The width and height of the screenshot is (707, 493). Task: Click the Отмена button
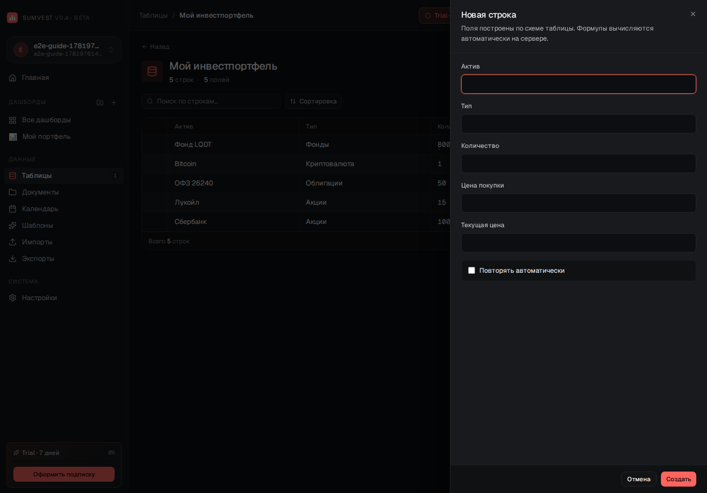(x=639, y=479)
